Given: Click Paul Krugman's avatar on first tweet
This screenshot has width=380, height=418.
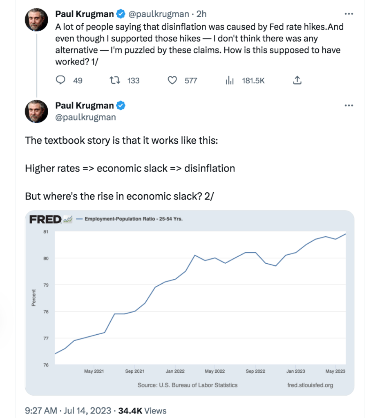Looking at the screenshot, I should click(x=36, y=20).
